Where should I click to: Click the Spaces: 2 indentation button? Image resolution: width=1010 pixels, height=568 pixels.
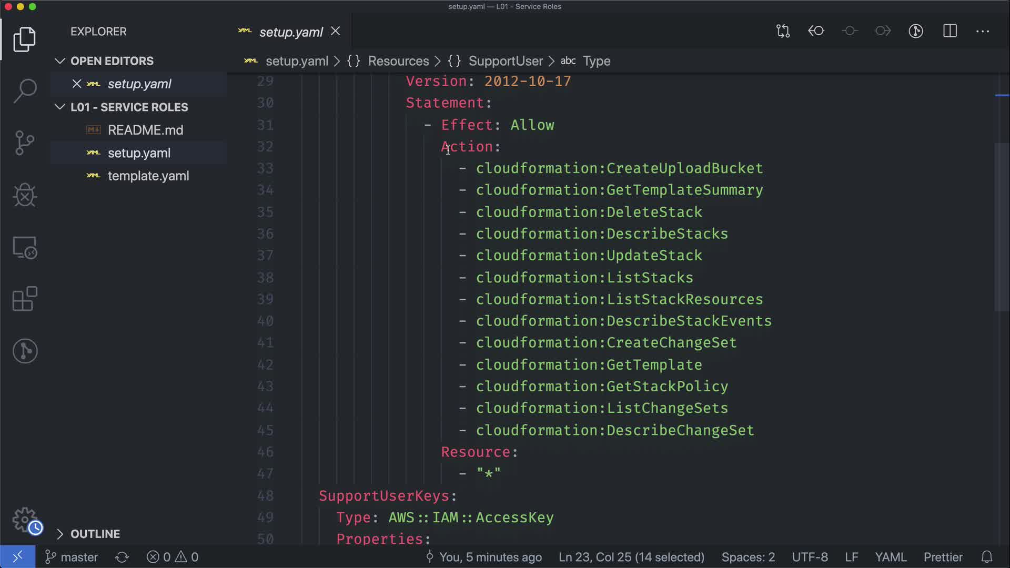[x=748, y=557]
